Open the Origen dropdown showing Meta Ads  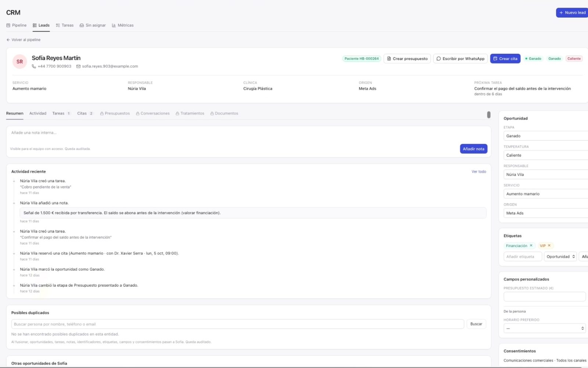(546, 213)
